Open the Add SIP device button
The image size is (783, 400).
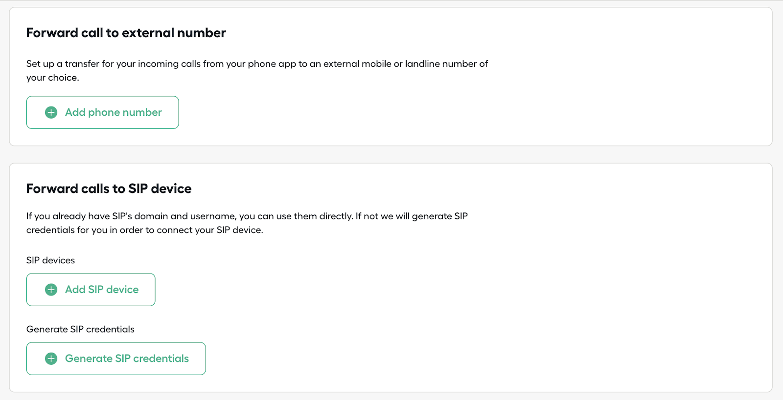coord(91,290)
